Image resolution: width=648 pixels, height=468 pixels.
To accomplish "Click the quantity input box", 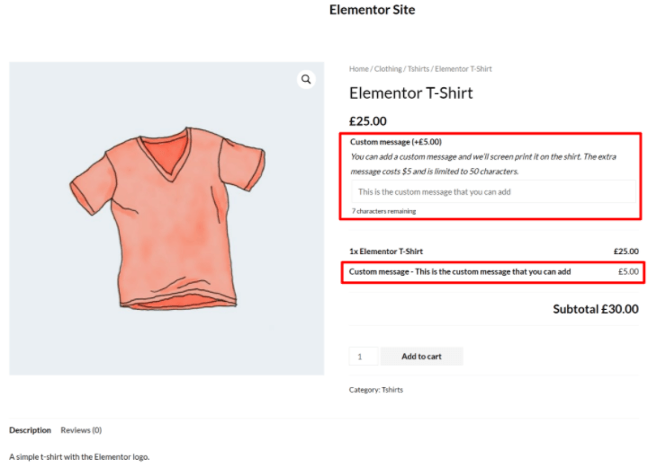I will coord(364,357).
